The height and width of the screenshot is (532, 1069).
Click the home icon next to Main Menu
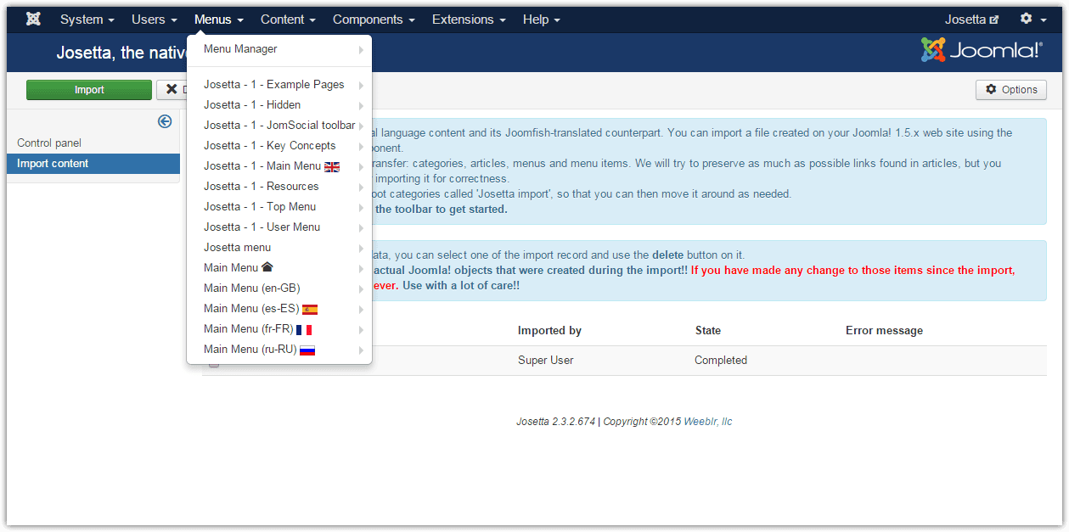coord(267,267)
